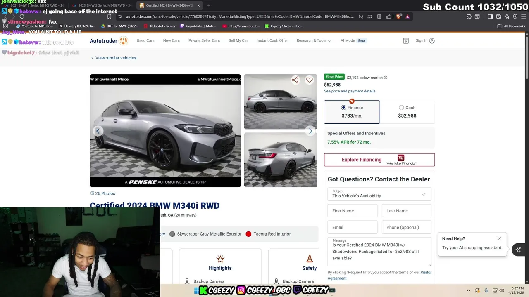Open See price and payment details link
Image resolution: width=529 pixels, height=297 pixels.
coord(350,91)
